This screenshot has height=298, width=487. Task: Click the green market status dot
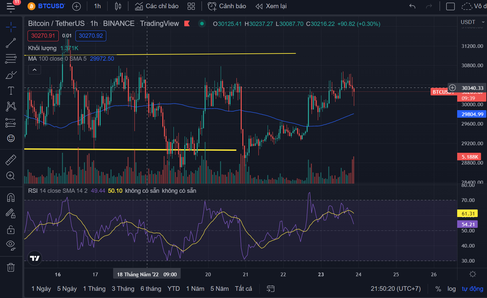[x=202, y=24]
